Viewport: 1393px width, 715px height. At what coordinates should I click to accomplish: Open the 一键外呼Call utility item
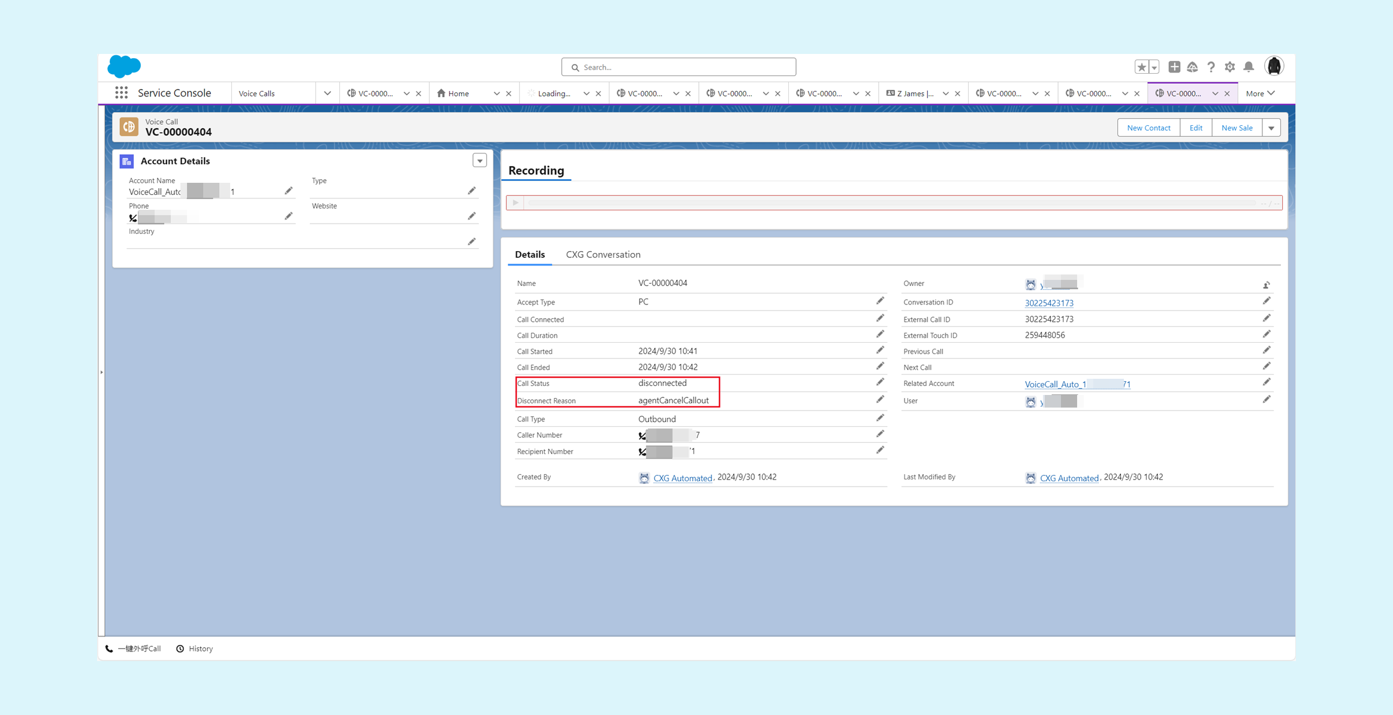[133, 648]
